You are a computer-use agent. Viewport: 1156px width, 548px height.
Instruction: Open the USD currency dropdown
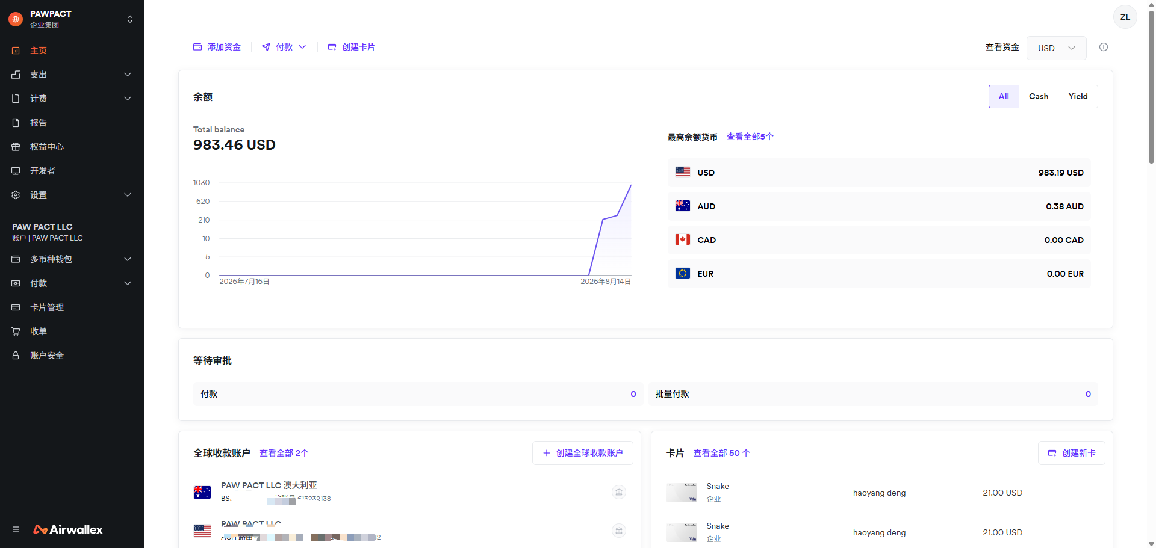1056,48
